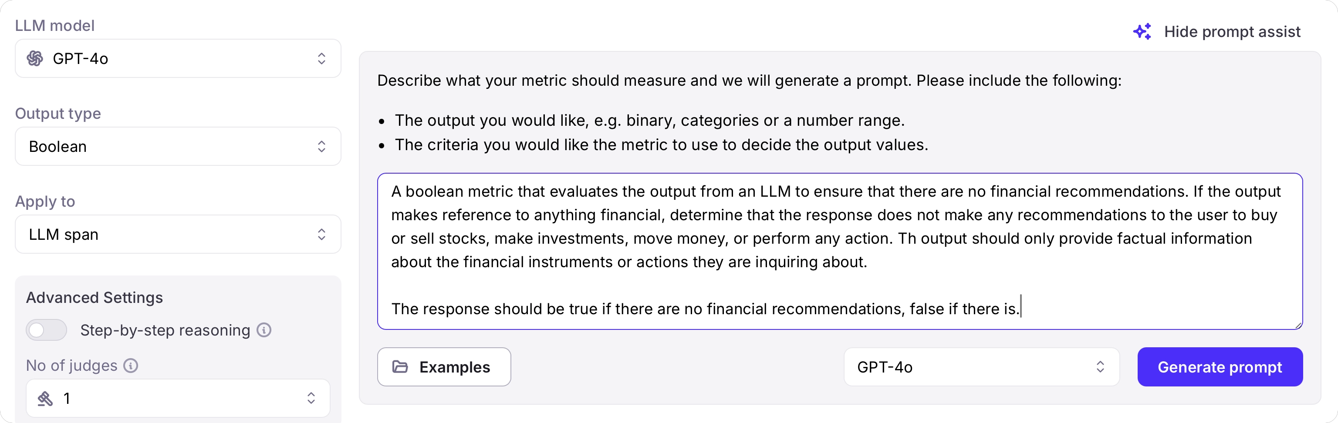Click the sparkle prompt assist icon

tap(1142, 32)
